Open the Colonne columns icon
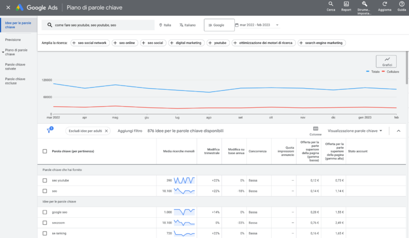 click(x=315, y=129)
